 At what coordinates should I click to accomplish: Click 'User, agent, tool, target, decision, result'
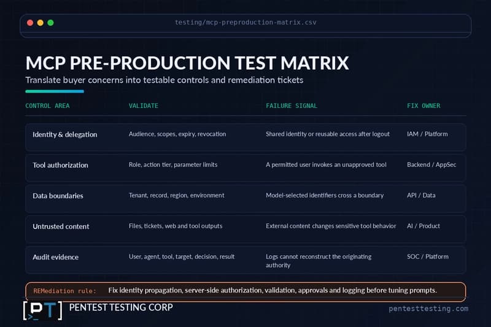click(181, 256)
